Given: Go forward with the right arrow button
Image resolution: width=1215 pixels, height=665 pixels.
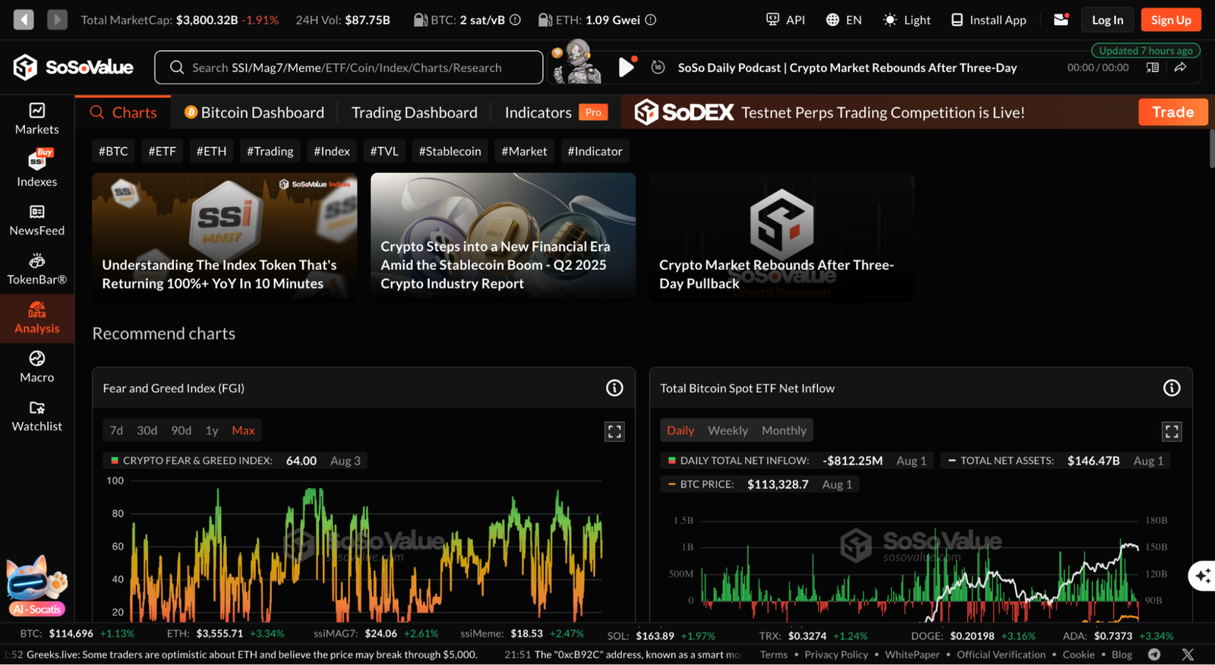Looking at the screenshot, I should 57,20.
